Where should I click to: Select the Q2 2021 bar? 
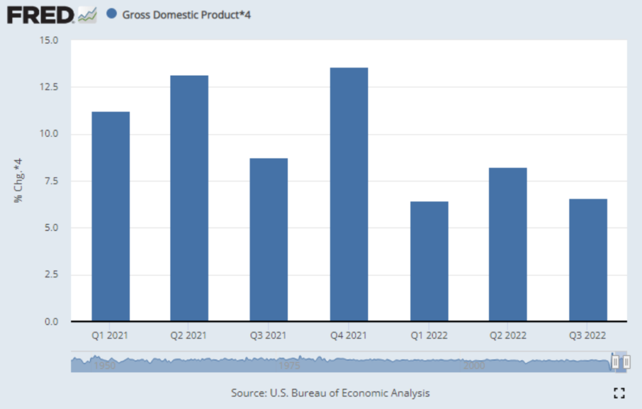coord(189,198)
